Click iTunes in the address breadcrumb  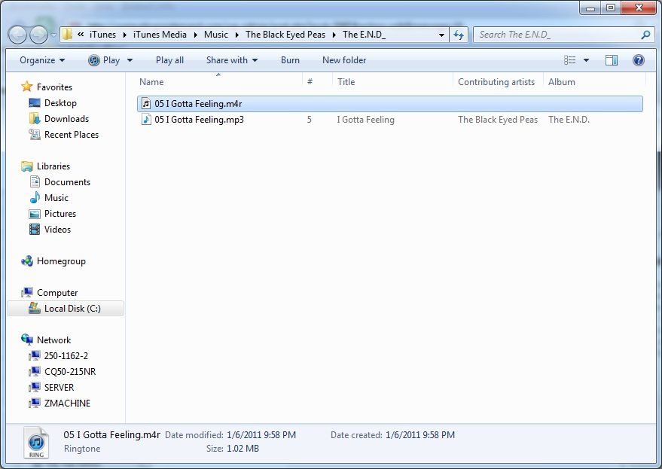(102, 35)
